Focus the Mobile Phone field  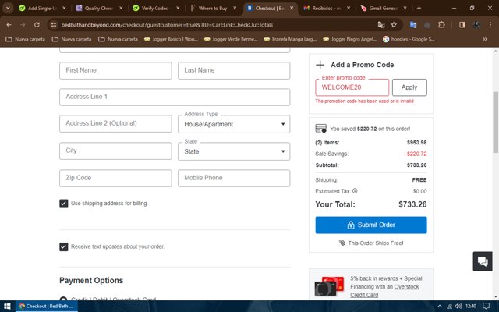pos(234,179)
